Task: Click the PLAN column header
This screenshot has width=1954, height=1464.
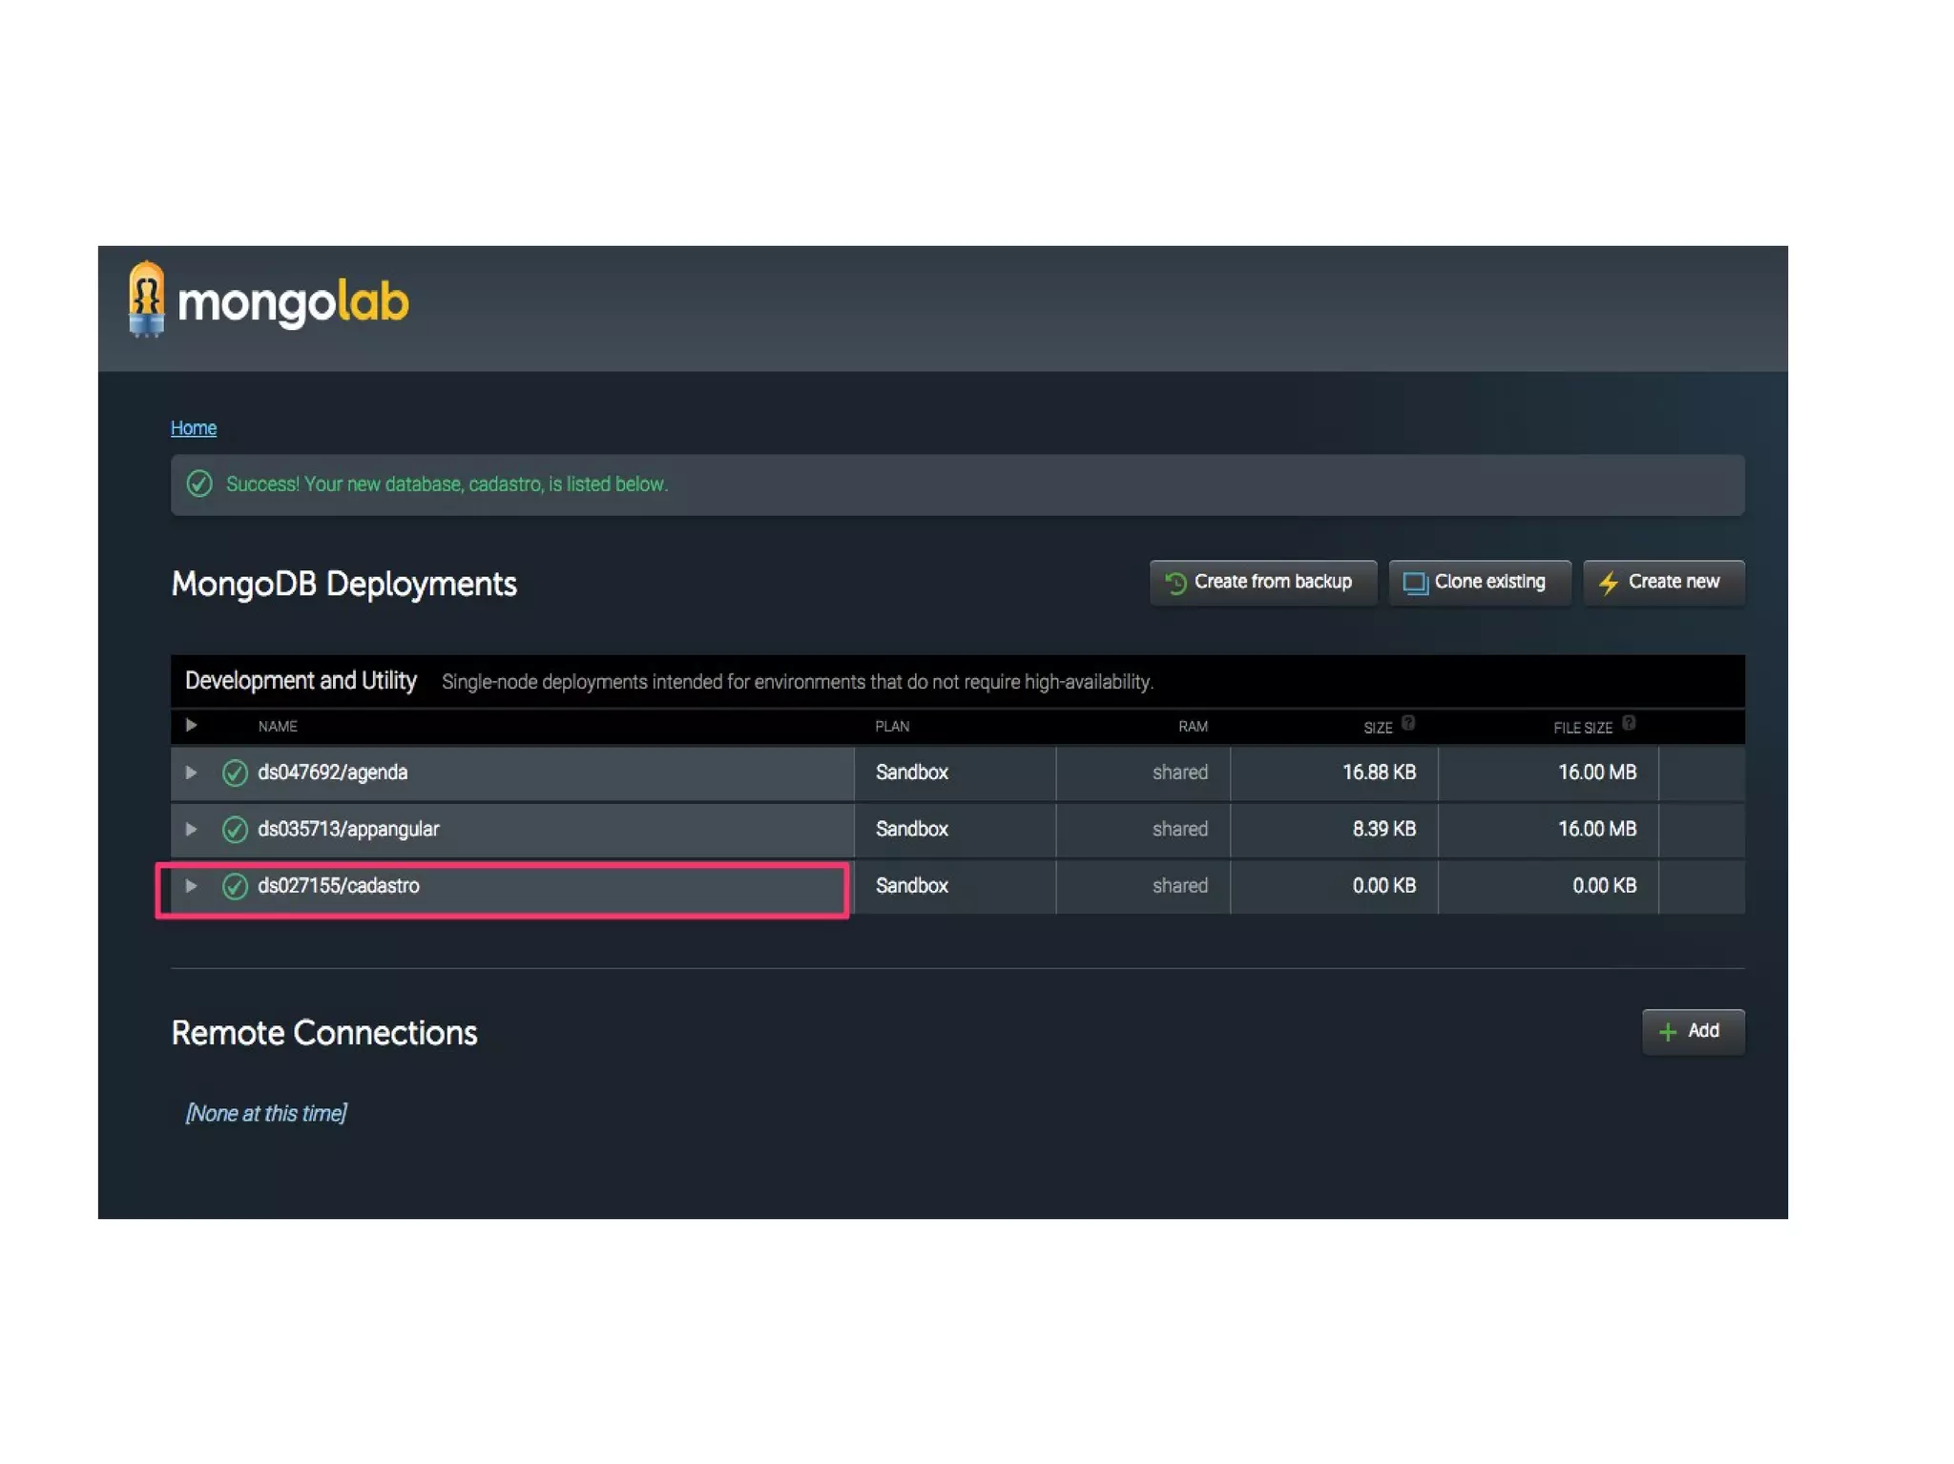Action: (892, 727)
